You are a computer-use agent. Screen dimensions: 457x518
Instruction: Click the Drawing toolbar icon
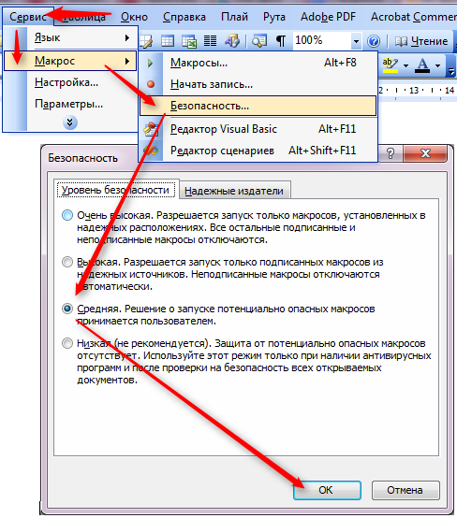pyautogui.click(x=232, y=41)
